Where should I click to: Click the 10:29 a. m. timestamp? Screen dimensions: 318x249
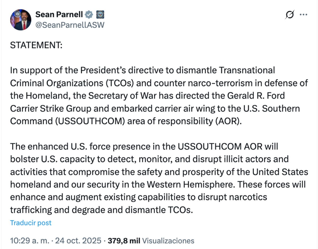29,241
